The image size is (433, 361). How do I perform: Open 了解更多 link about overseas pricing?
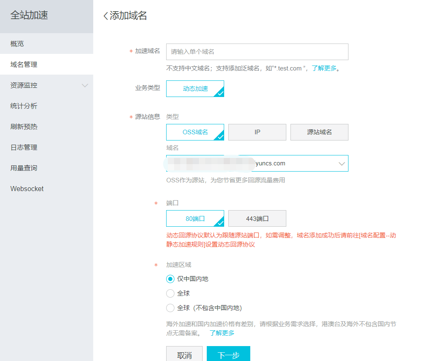click(222, 333)
